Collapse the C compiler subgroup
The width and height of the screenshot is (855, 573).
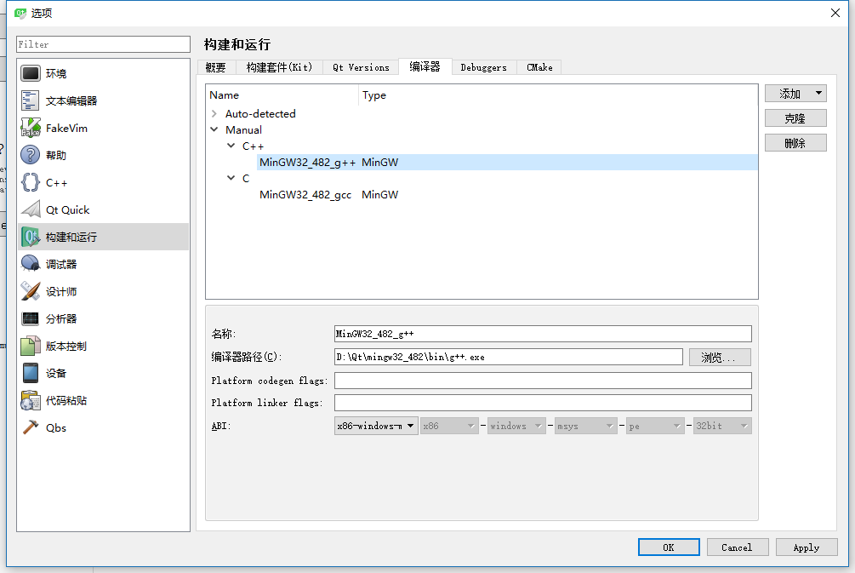coord(231,178)
